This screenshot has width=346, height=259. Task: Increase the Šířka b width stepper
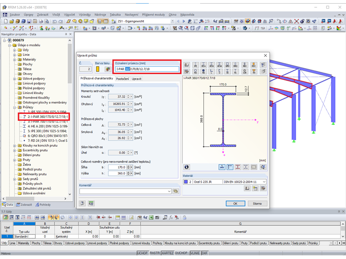click(128, 166)
